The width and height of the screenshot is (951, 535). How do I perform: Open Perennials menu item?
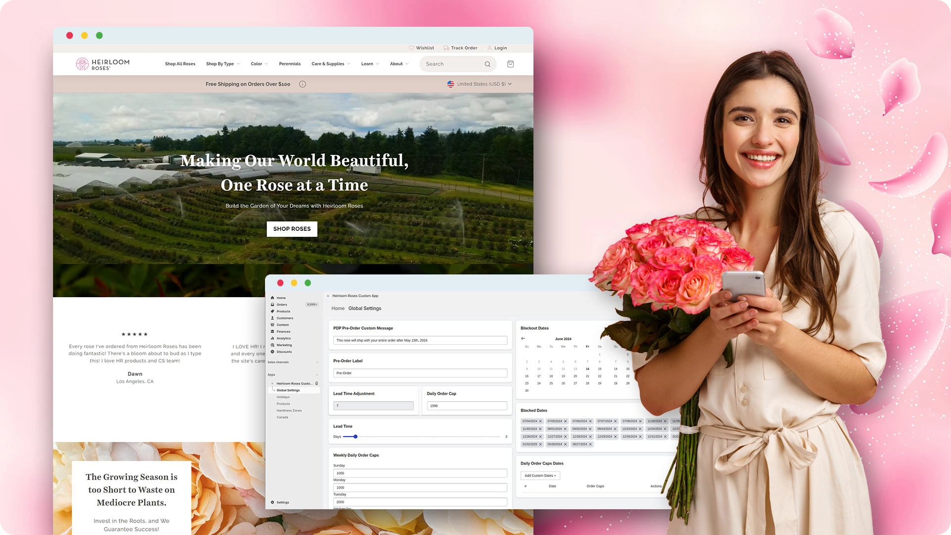coord(290,64)
